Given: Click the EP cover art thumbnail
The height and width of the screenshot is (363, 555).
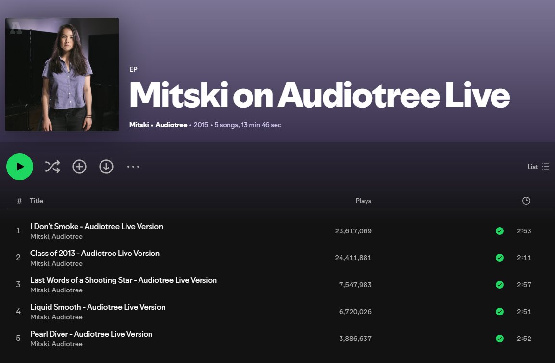Looking at the screenshot, I should 62,74.
